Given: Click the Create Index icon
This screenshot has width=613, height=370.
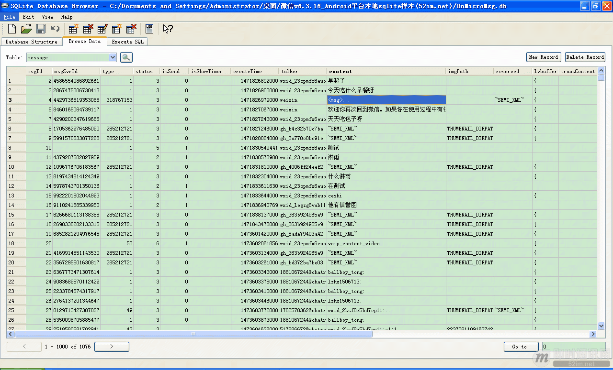Looking at the screenshot, I should click(x=116, y=28).
